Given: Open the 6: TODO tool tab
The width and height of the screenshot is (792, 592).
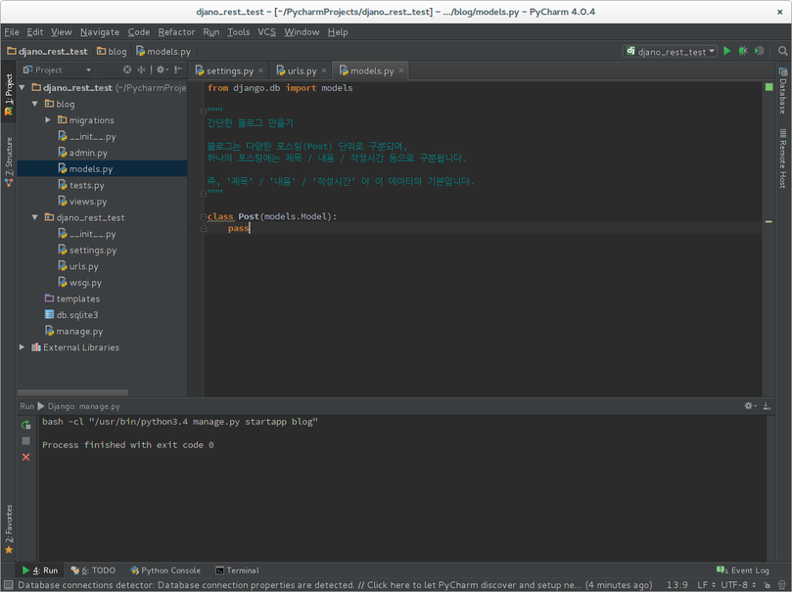Looking at the screenshot, I should 93,570.
